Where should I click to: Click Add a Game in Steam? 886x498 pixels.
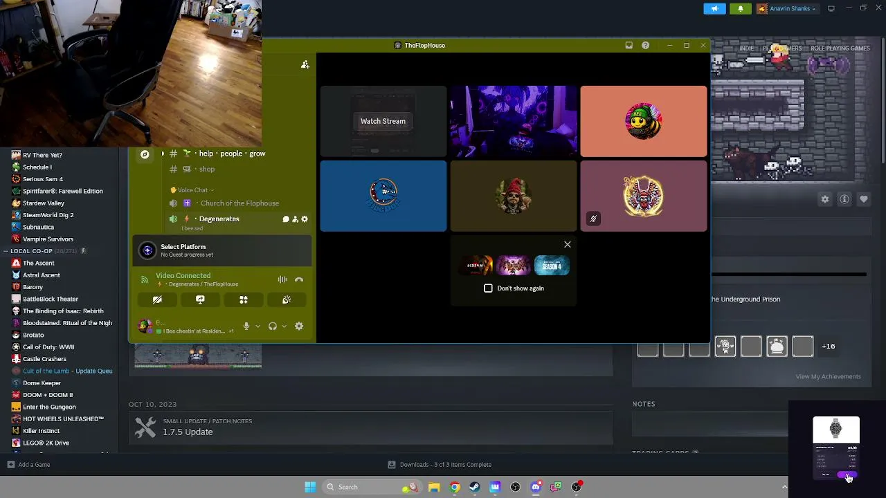29,465
